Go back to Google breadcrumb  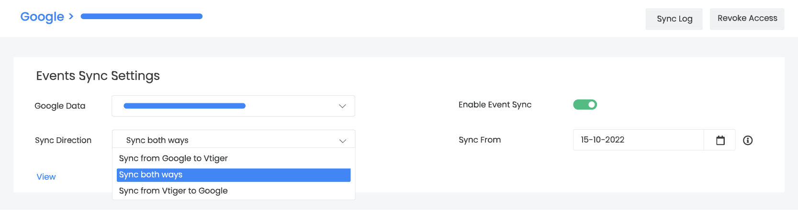[x=42, y=17]
